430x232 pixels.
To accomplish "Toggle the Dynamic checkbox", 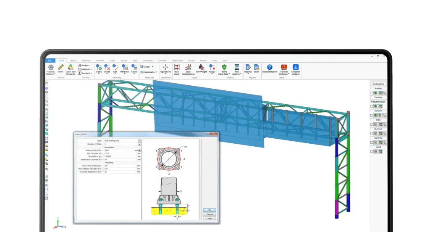I will (x=371, y=116).
